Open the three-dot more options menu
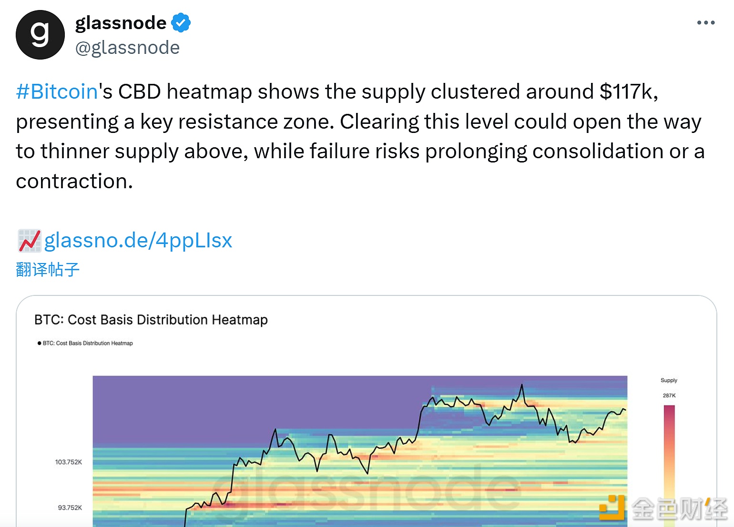The width and height of the screenshot is (734, 527). tap(705, 22)
